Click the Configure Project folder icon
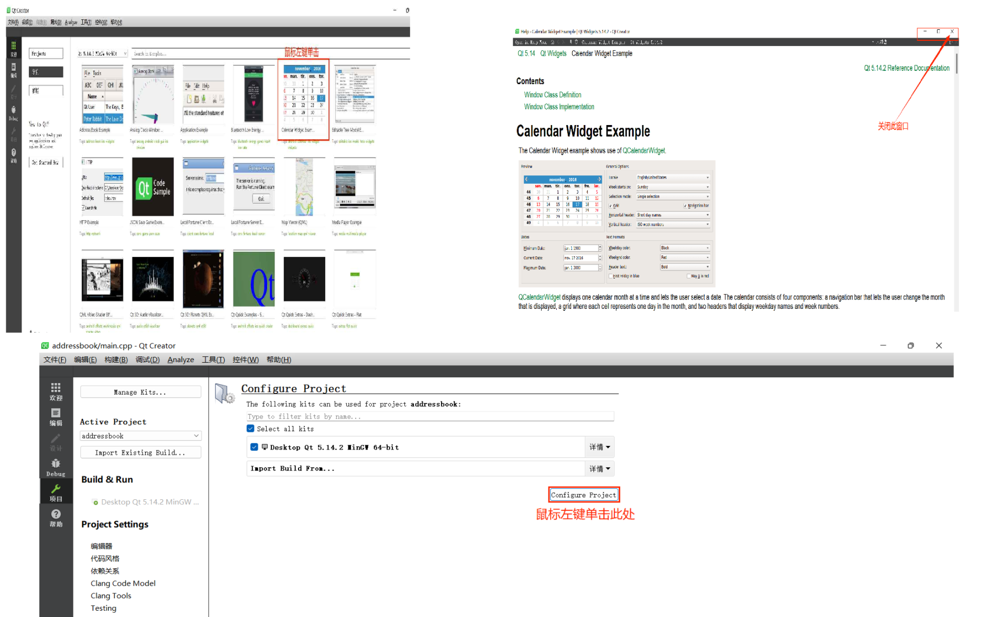The image size is (990, 617). (x=225, y=394)
